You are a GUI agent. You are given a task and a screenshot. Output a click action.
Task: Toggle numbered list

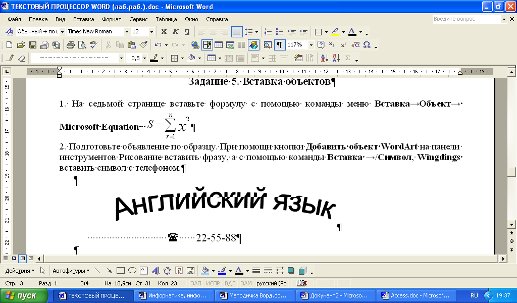pyautogui.click(x=268, y=32)
